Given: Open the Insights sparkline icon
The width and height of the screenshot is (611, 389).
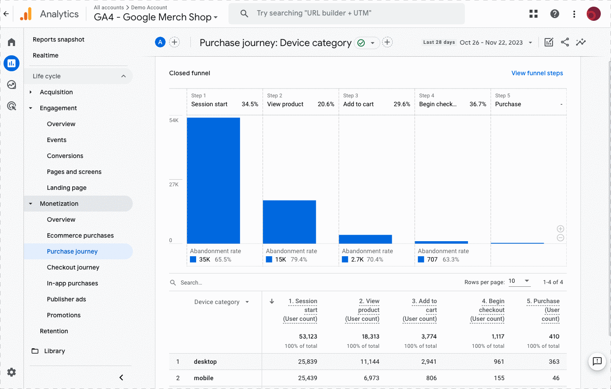Looking at the screenshot, I should [x=581, y=42].
